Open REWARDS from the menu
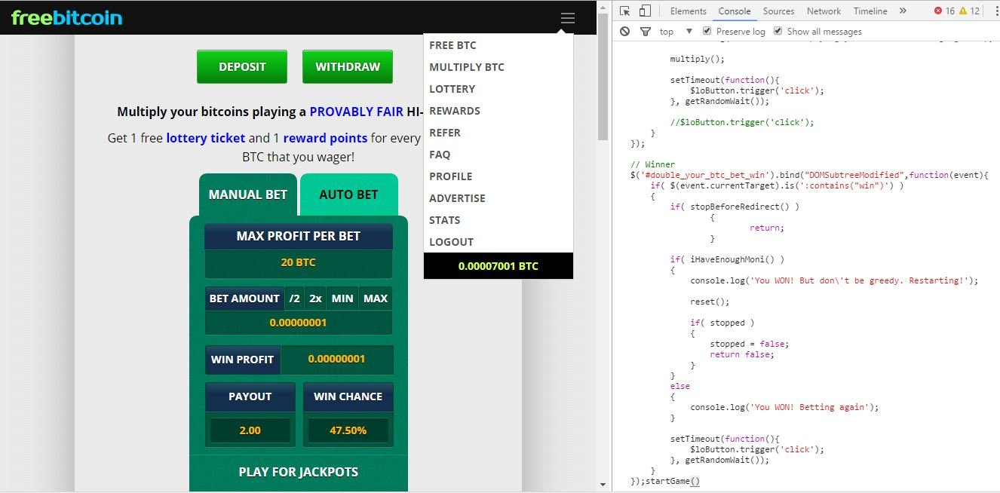Screen dimensions: 1000x493 pyautogui.click(x=498, y=111)
